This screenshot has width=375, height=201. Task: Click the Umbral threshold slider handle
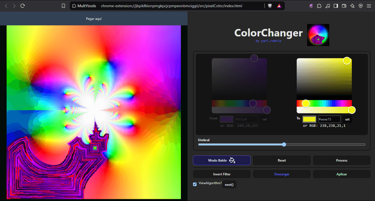(x=284, y=144)
